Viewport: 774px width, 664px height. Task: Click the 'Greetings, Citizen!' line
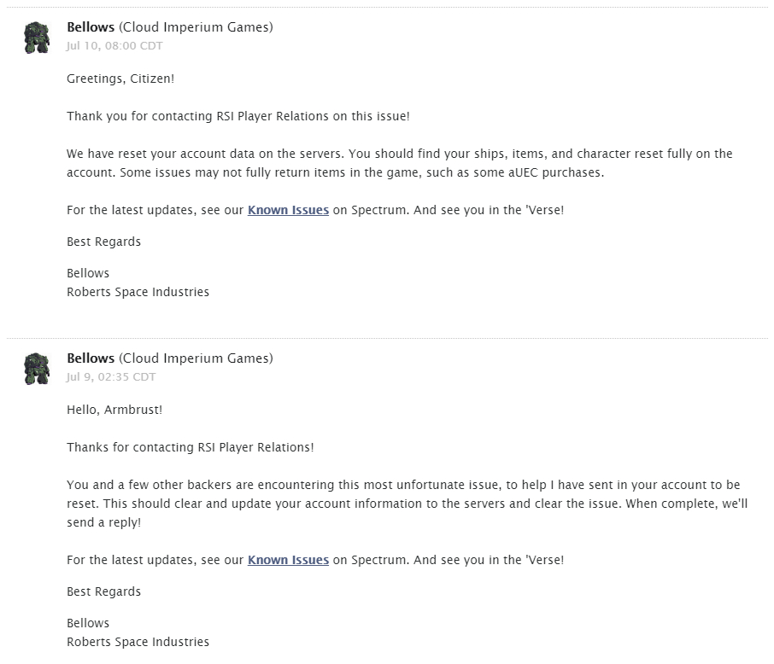[x=120, y=79]
